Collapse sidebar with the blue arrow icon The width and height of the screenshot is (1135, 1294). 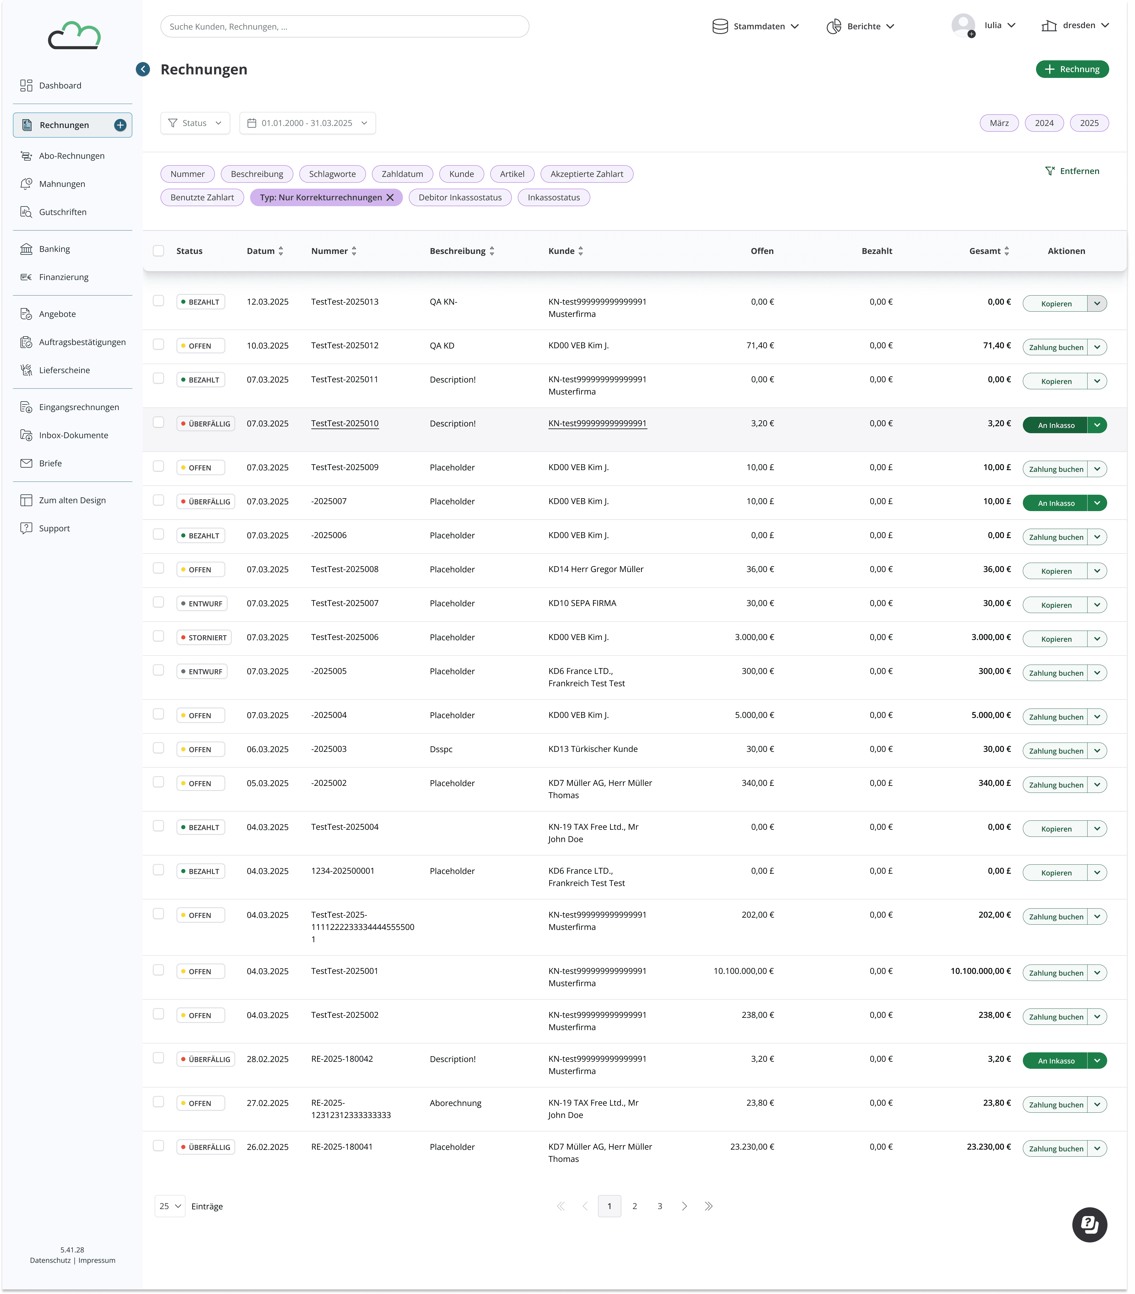click(143, 69)
